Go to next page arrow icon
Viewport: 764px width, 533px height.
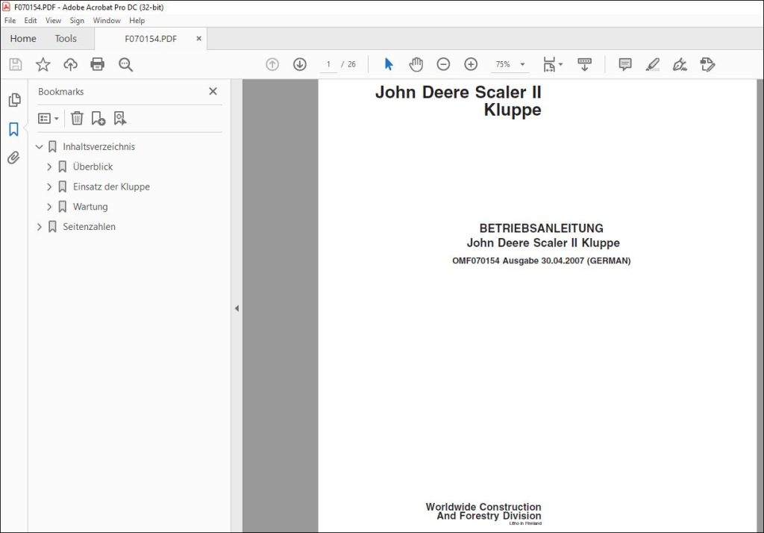coord(300,64)
